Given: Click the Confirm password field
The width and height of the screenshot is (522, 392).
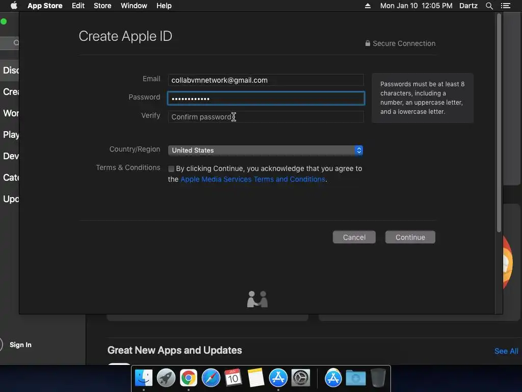Looking at the screenshot, I should (x=266, y=117).
